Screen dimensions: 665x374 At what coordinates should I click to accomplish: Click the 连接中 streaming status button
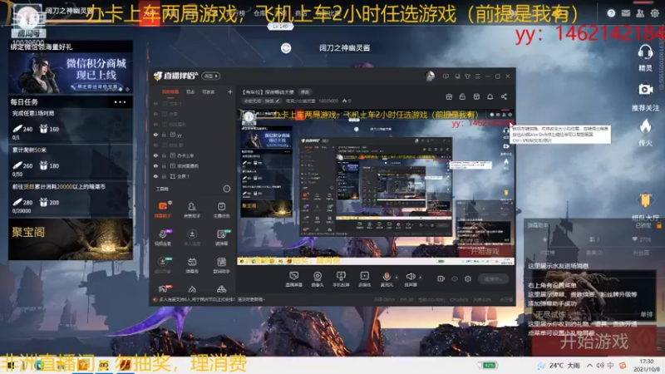[494, 278]
